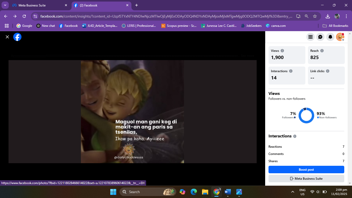The height and width of the screenshot is (198, 352).
Task: Go forward in browser history
Action: click(15, 16)
